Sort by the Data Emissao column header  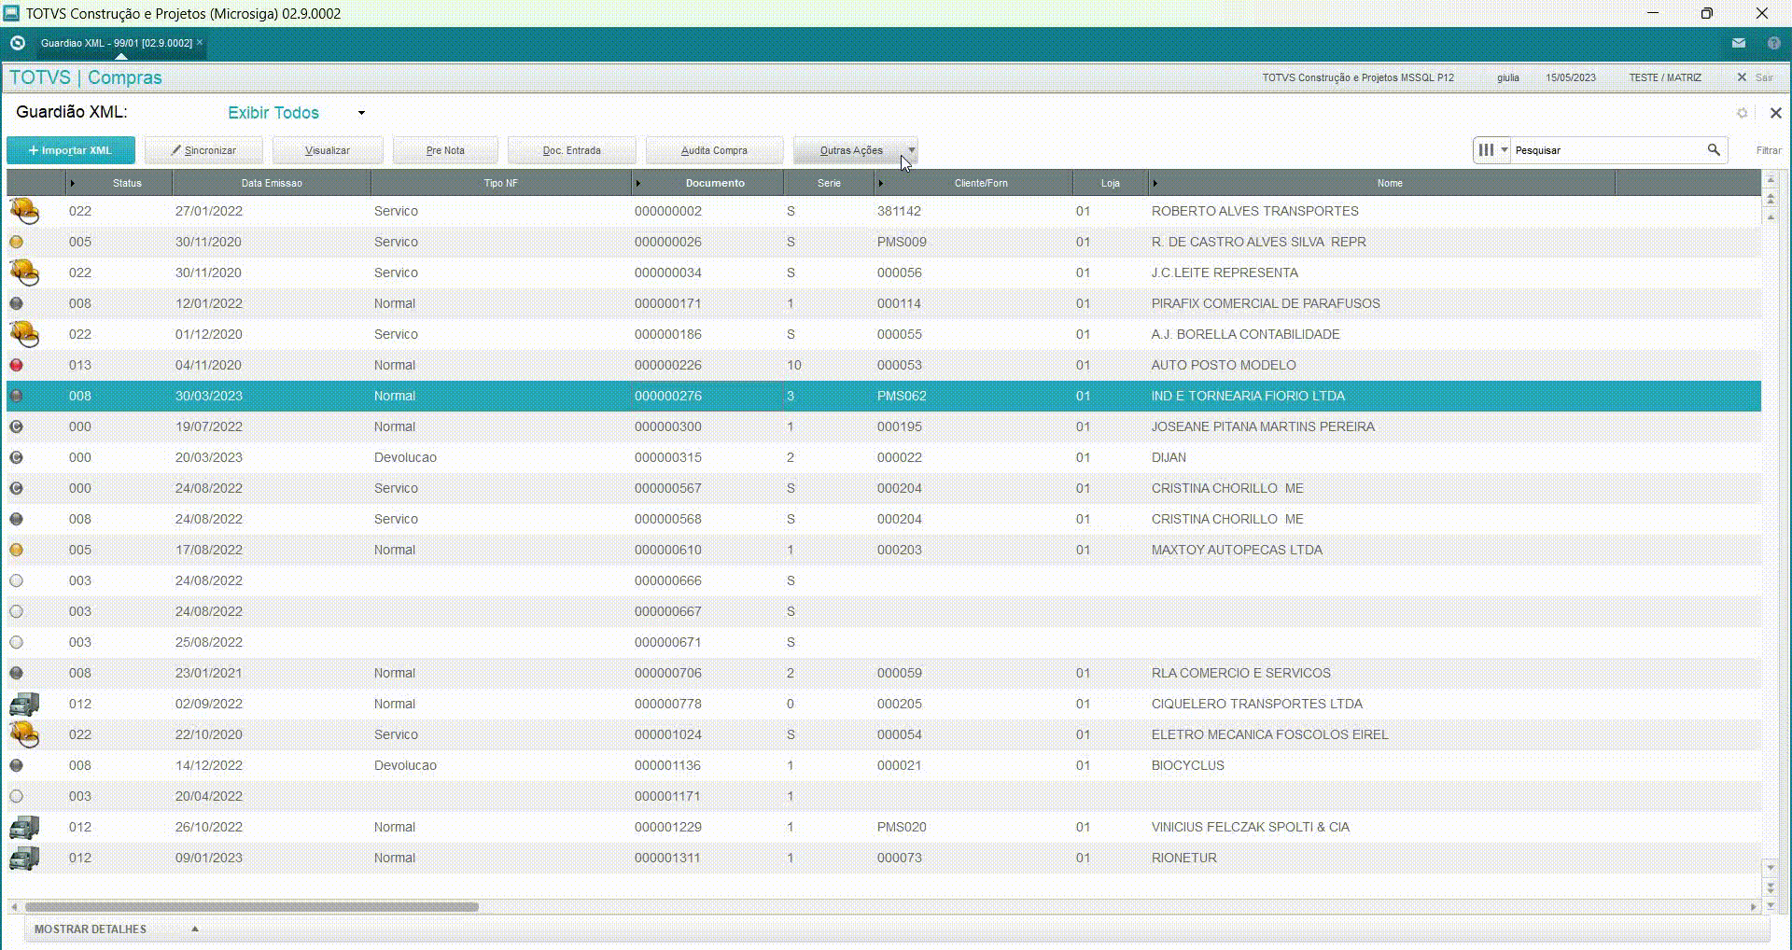[x=272, y=183]
